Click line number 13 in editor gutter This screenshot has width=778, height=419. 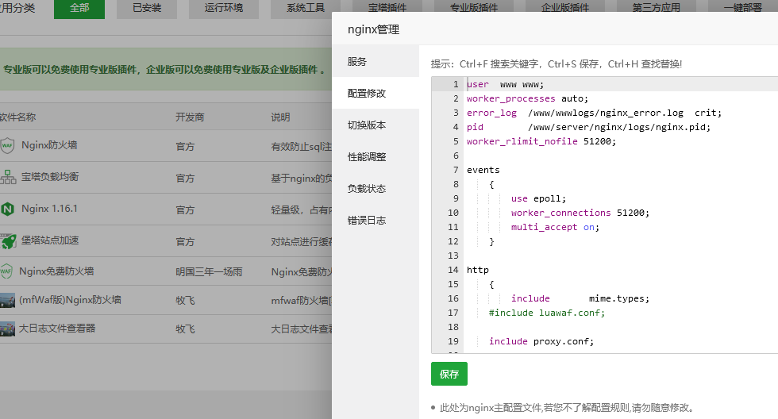pos(453,256)
